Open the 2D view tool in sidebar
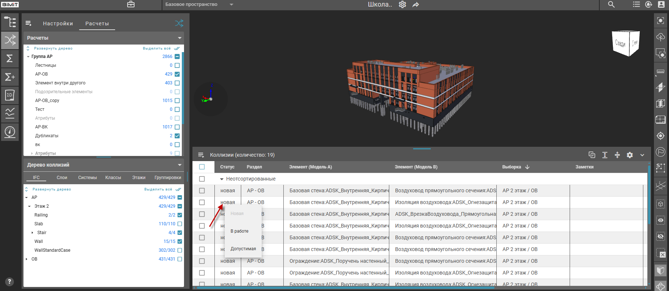The width and height of the screenshot is (669, 291). coord(10,95)
